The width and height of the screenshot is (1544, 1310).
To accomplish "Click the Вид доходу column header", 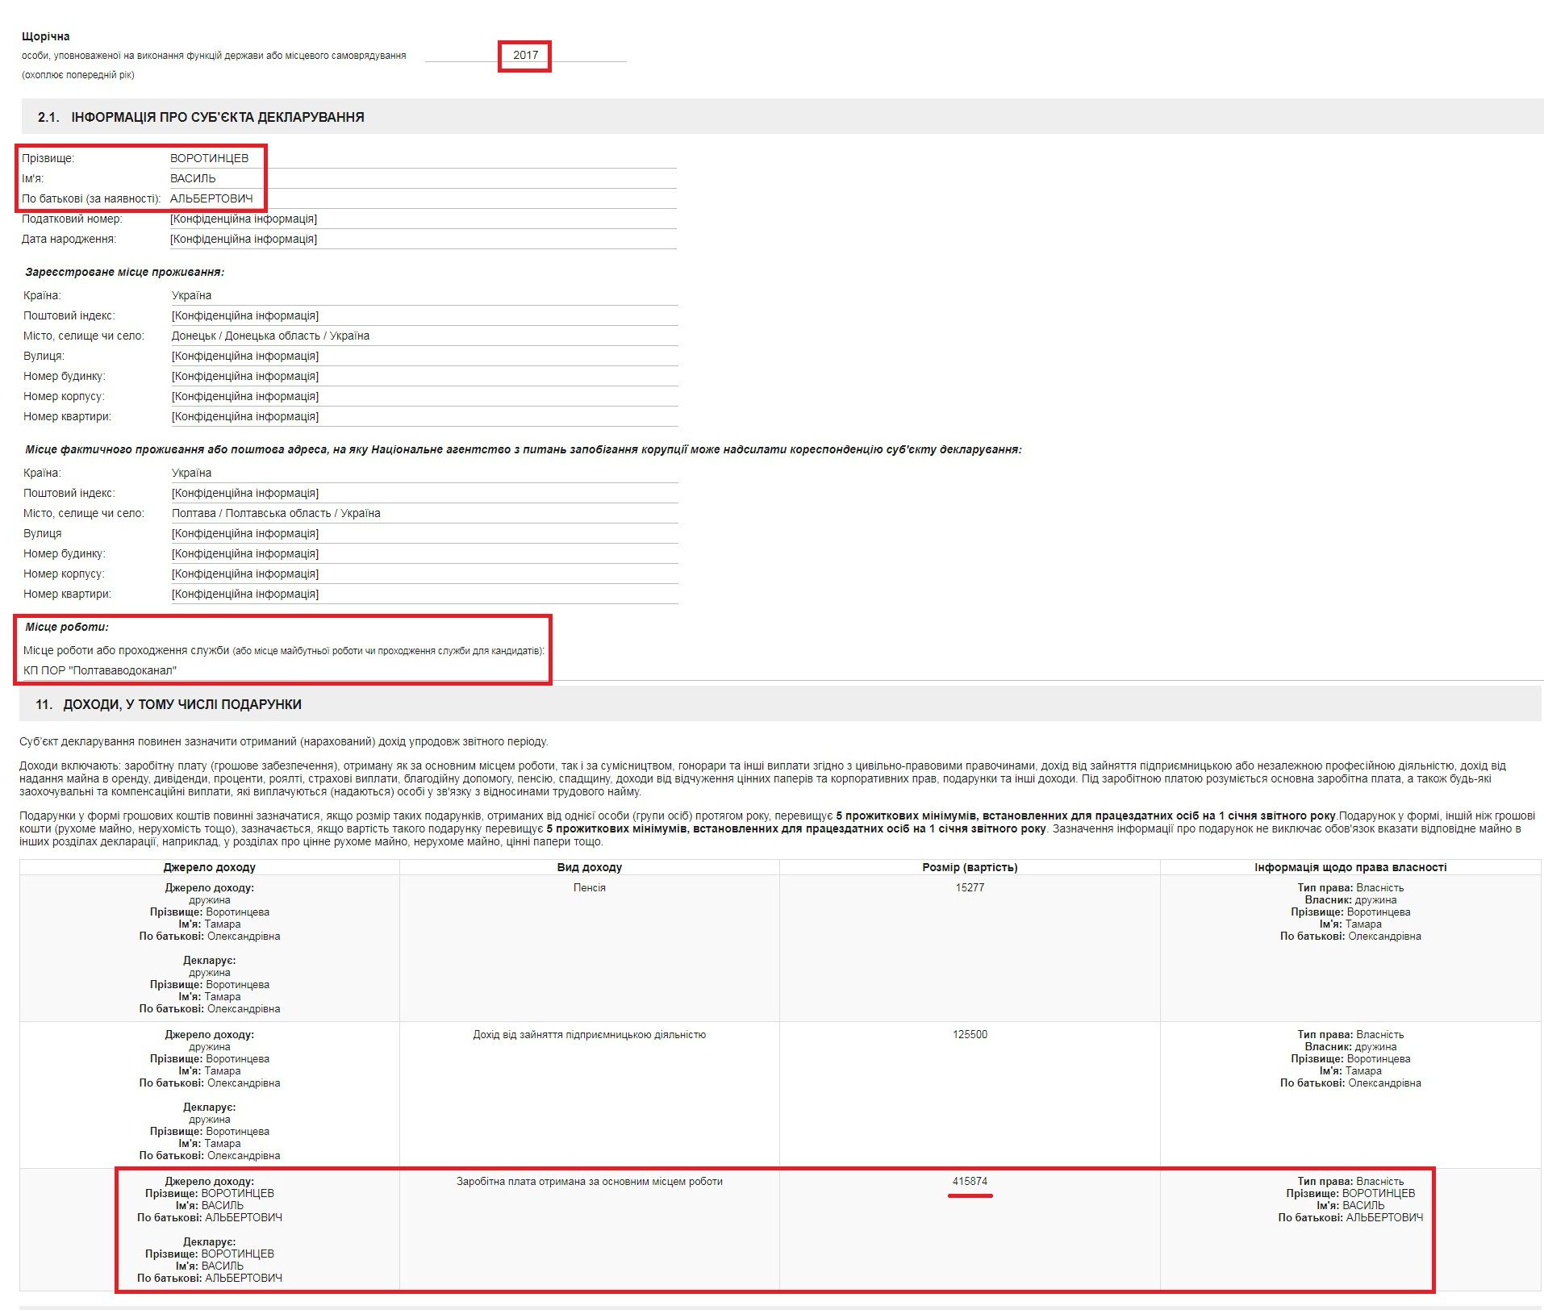I will pos(589,867).
